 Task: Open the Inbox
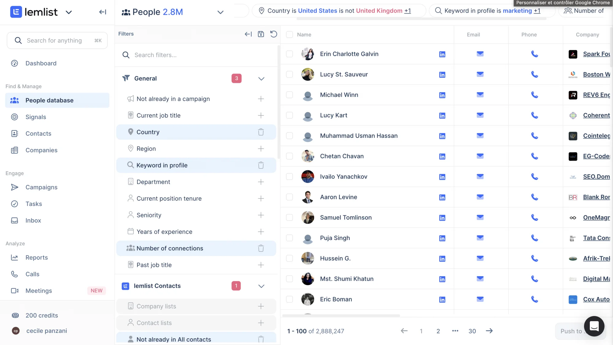point(33,220)
